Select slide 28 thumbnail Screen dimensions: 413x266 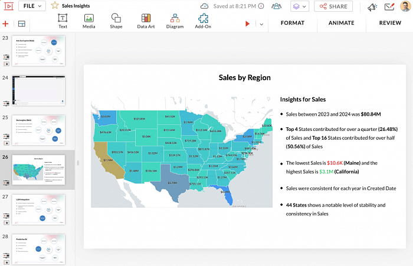pos(38,249)
